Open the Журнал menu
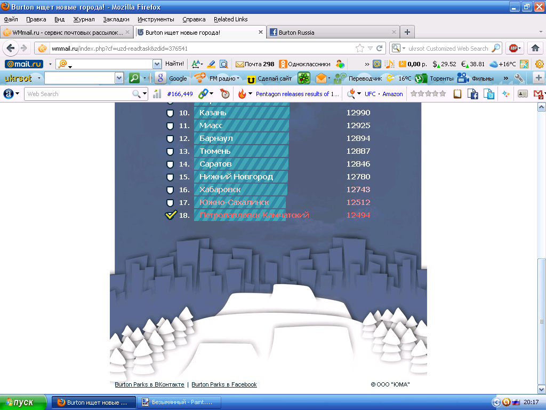 click(x=84, y=19)
